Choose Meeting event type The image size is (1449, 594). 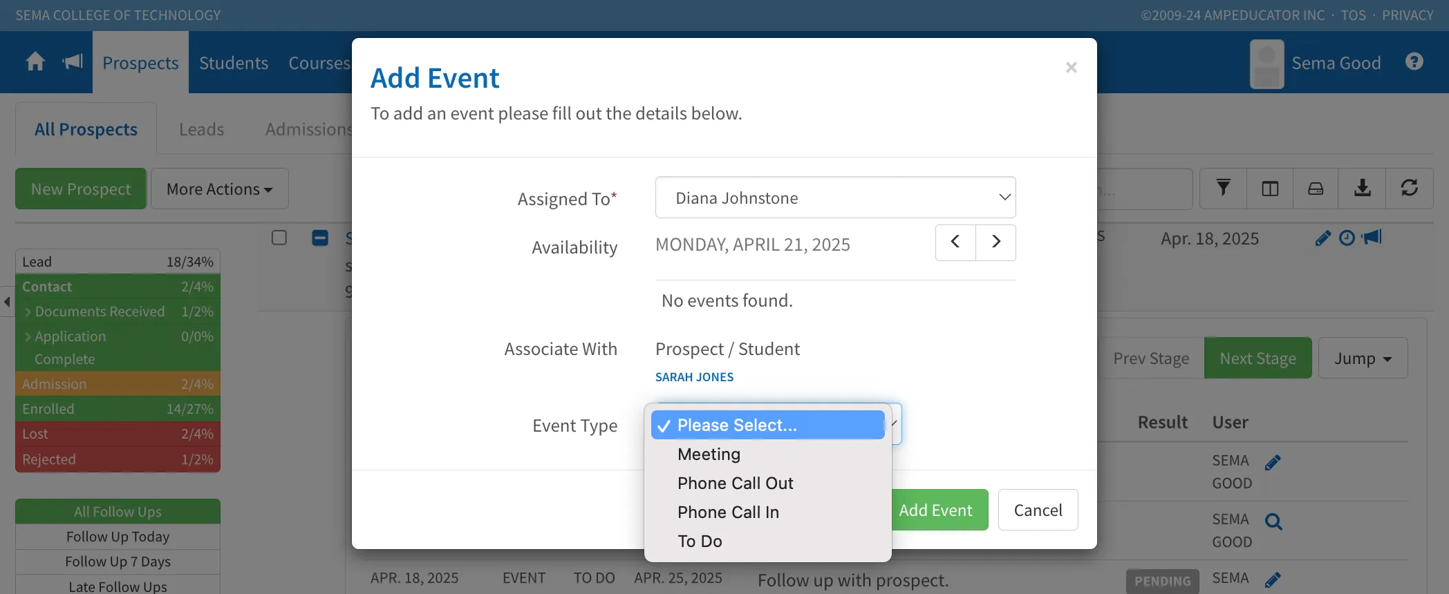coord(767,454)
